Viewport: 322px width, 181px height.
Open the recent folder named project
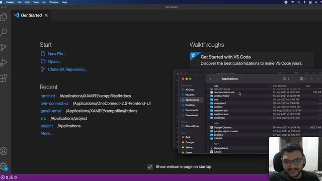(47, 126)
